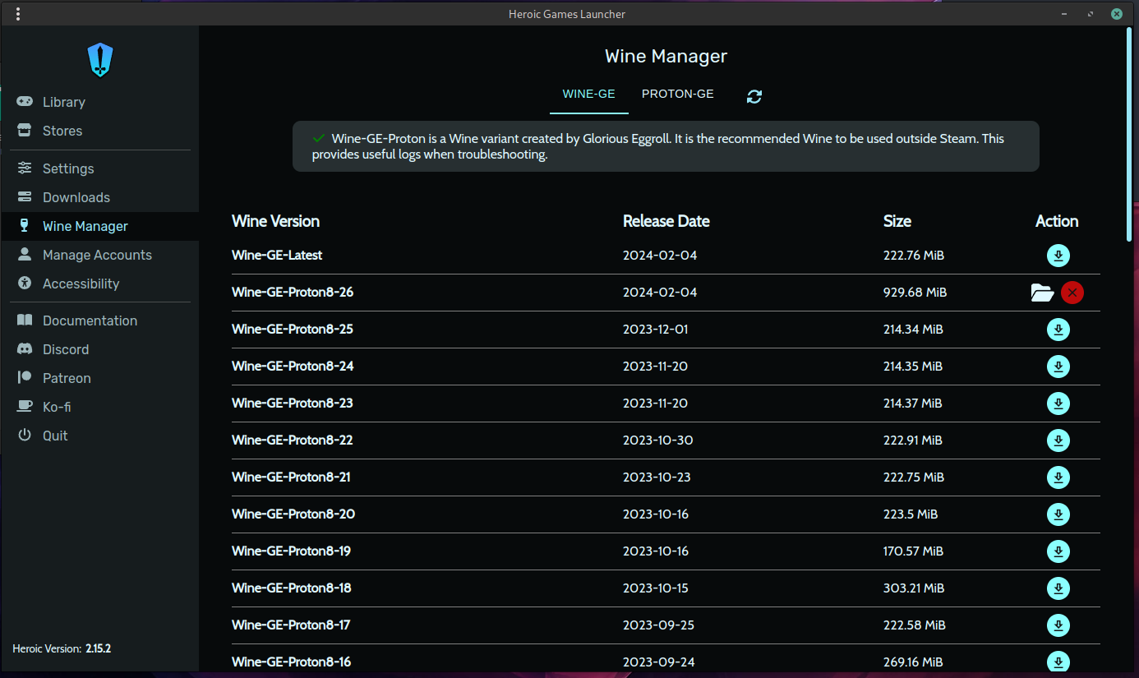Click the Action column header
This screenshot has width=1139, height=678.
tap(1057, 221)
